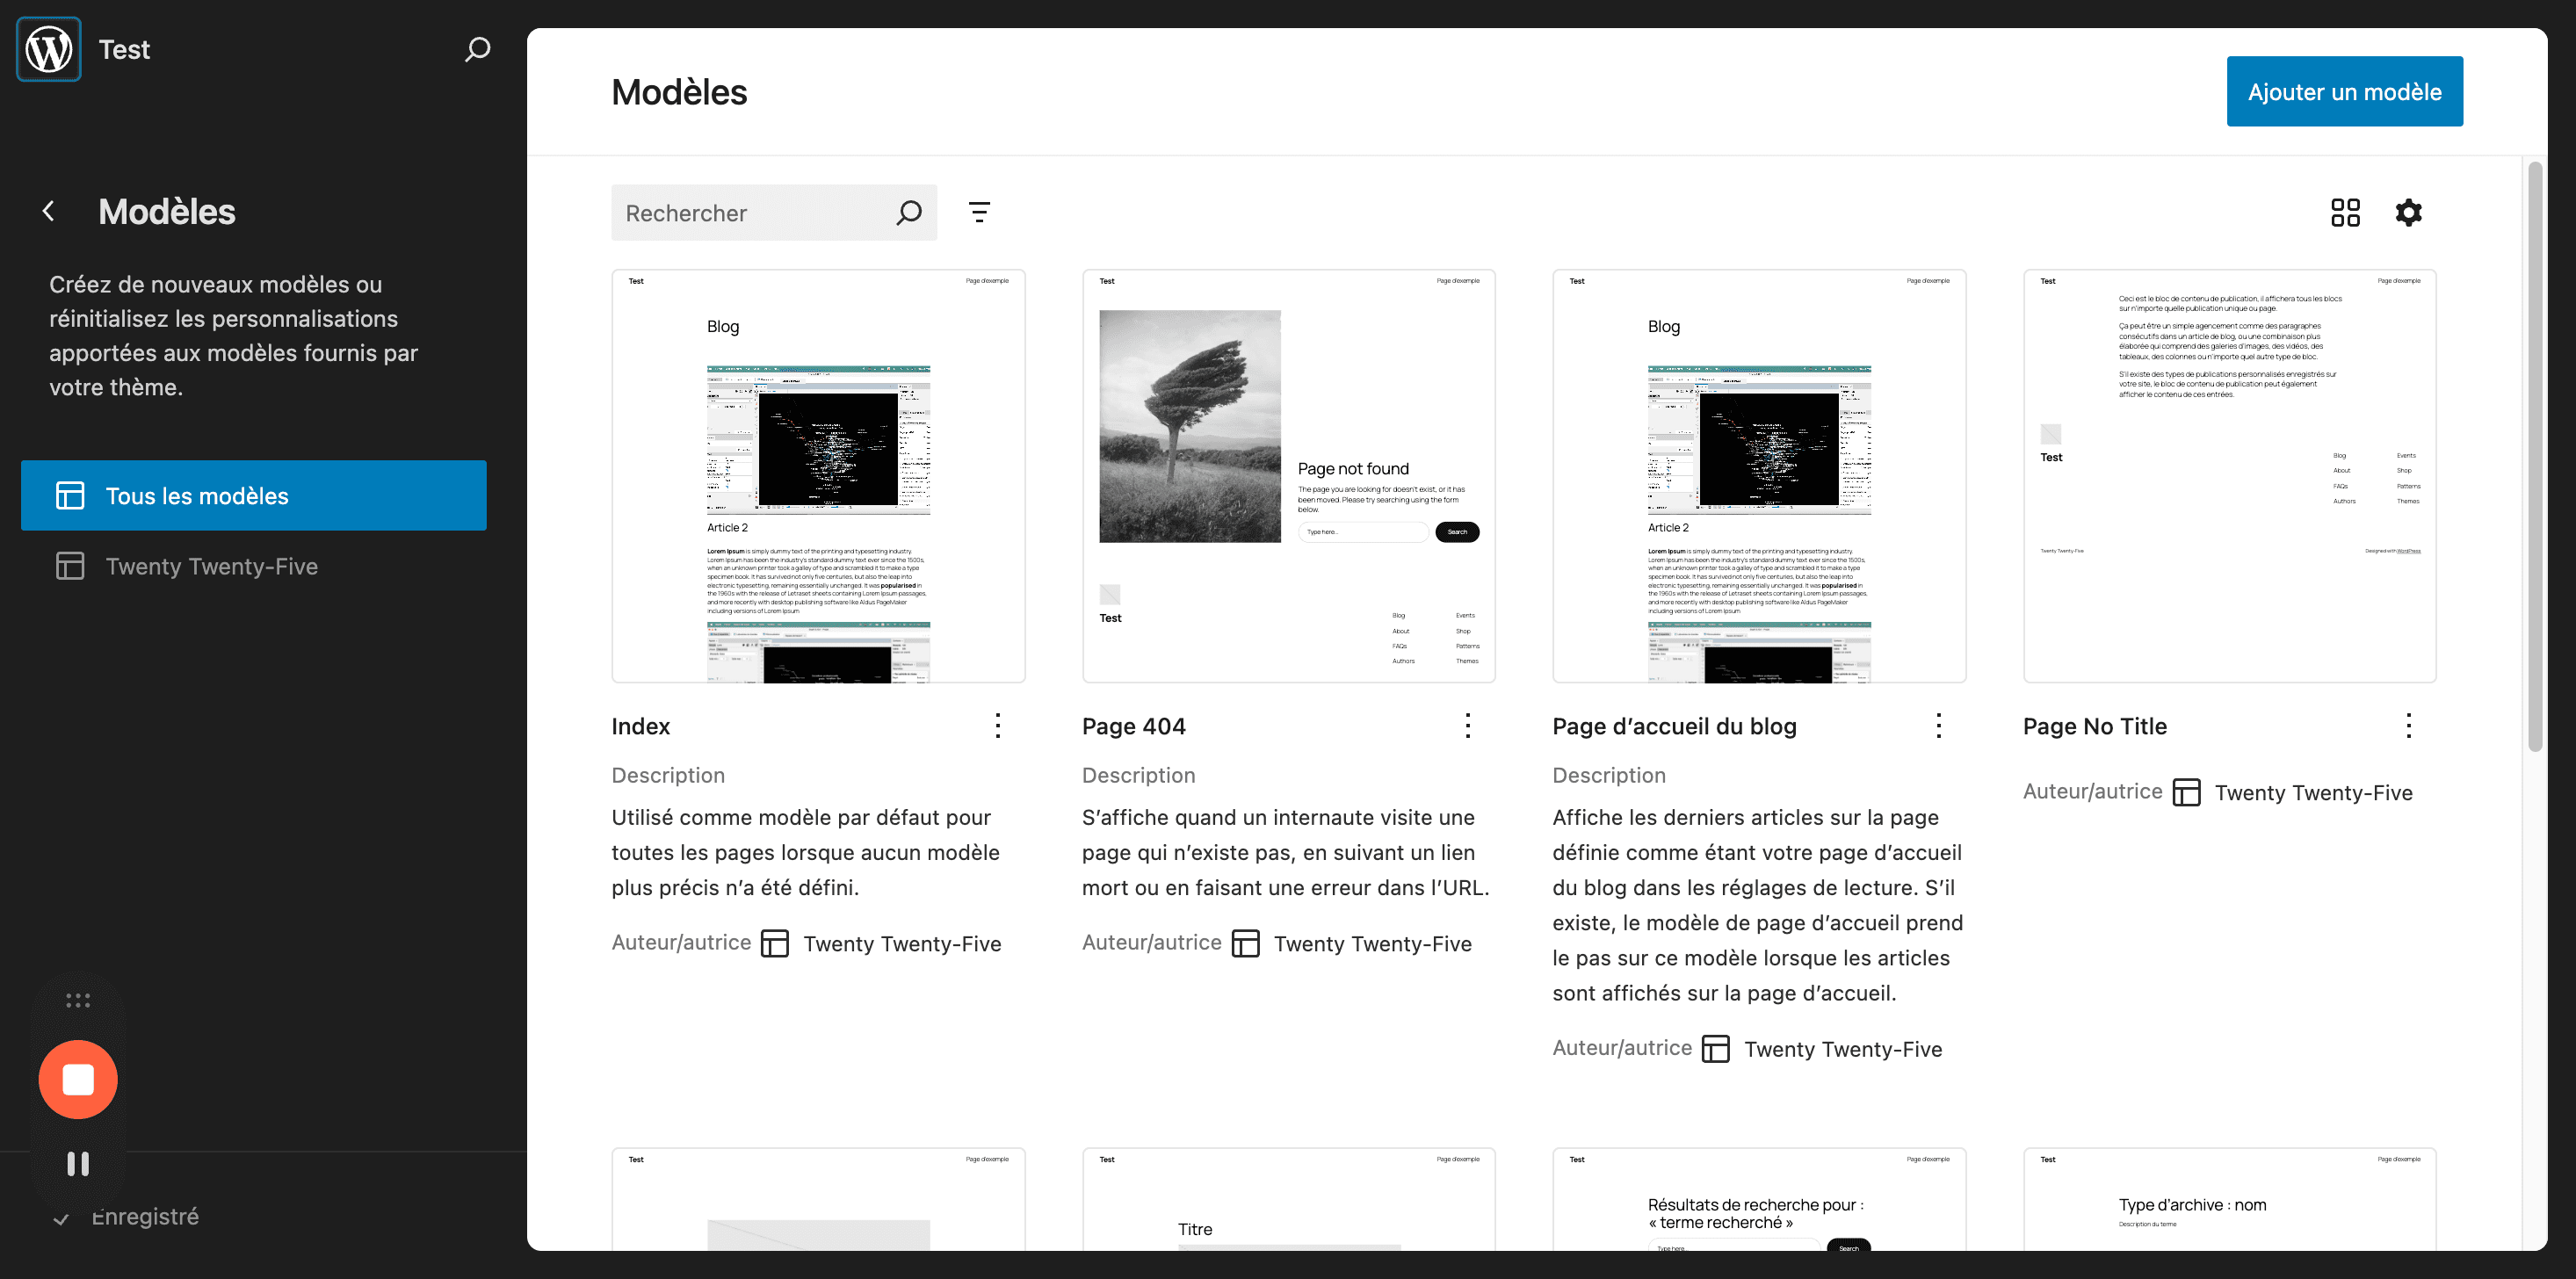
Task: Pause the recording
Action: point(78,1164)
